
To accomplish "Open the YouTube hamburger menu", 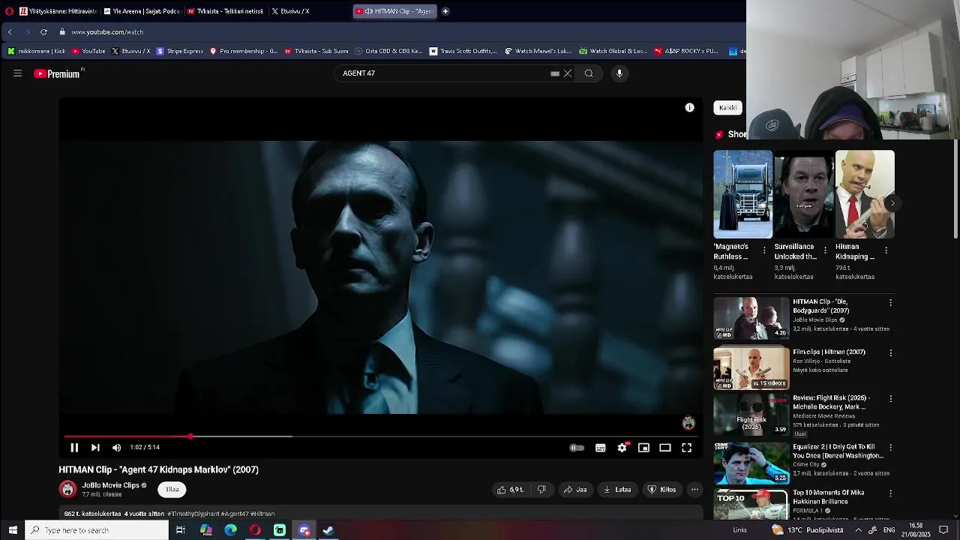I will pyautogui.click(x=17, y=73).
